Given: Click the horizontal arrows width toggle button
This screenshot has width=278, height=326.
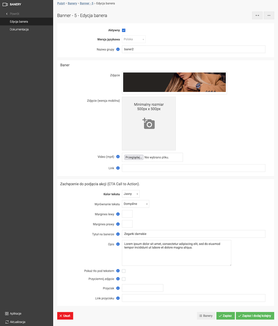Looking at the screenshot, I should 257,15.
